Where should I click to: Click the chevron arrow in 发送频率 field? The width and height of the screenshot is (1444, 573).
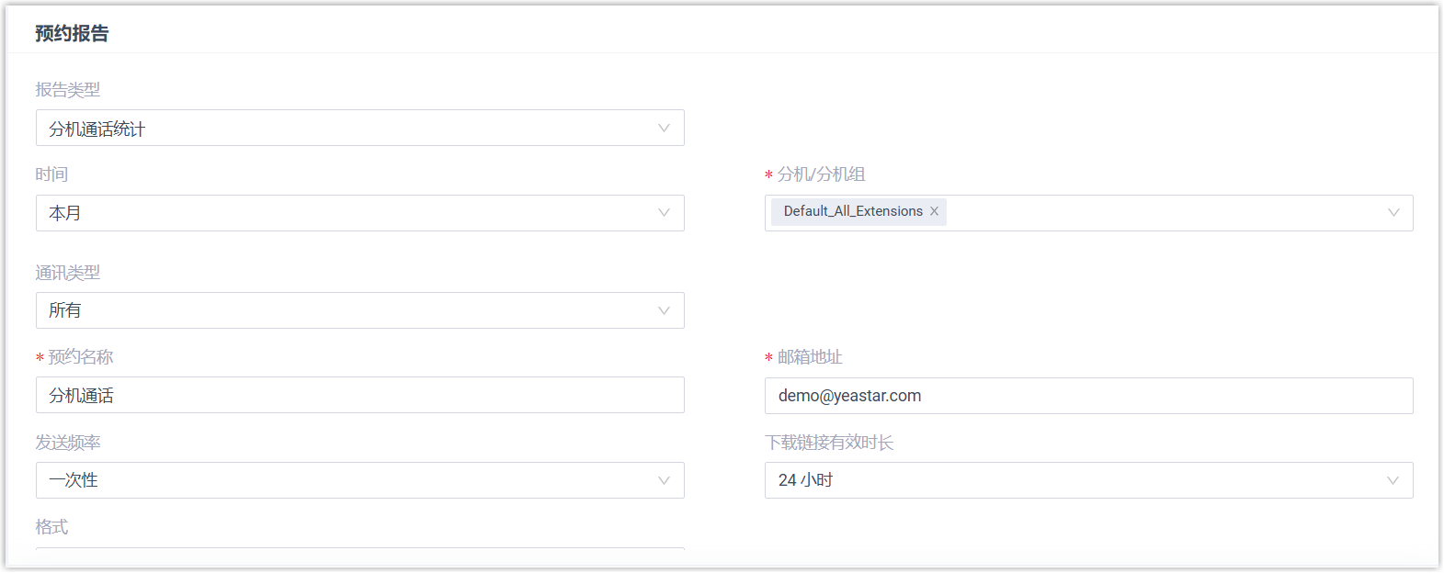pyautogui.click(x=664, y=480)
